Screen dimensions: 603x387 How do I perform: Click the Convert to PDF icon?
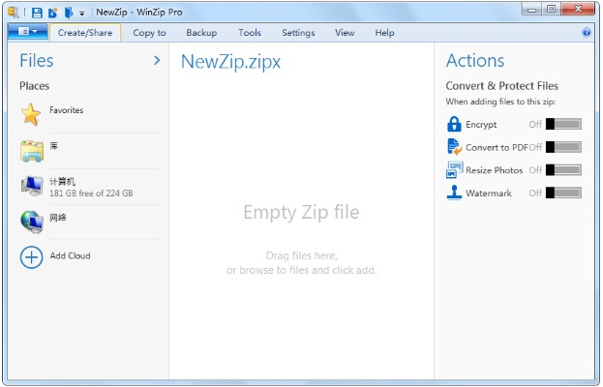(x=454, y=147)
